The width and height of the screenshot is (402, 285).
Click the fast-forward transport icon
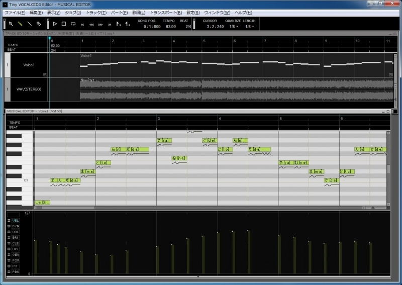[100, 25]
